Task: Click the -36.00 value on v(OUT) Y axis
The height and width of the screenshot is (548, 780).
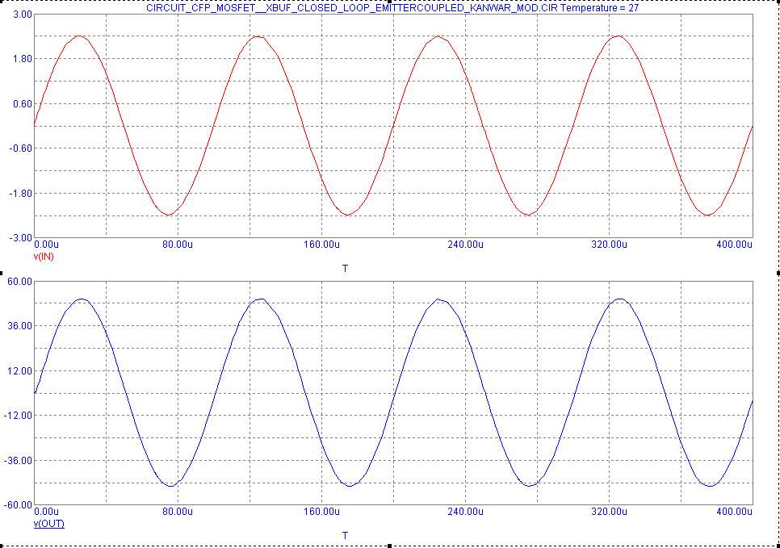Action: pyautogui.click(x=19, y=461)
